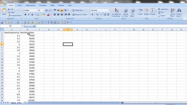
Task: Toggle Middle Align vertical alignment
Action: pyautogui.click(x=58, y=10)
